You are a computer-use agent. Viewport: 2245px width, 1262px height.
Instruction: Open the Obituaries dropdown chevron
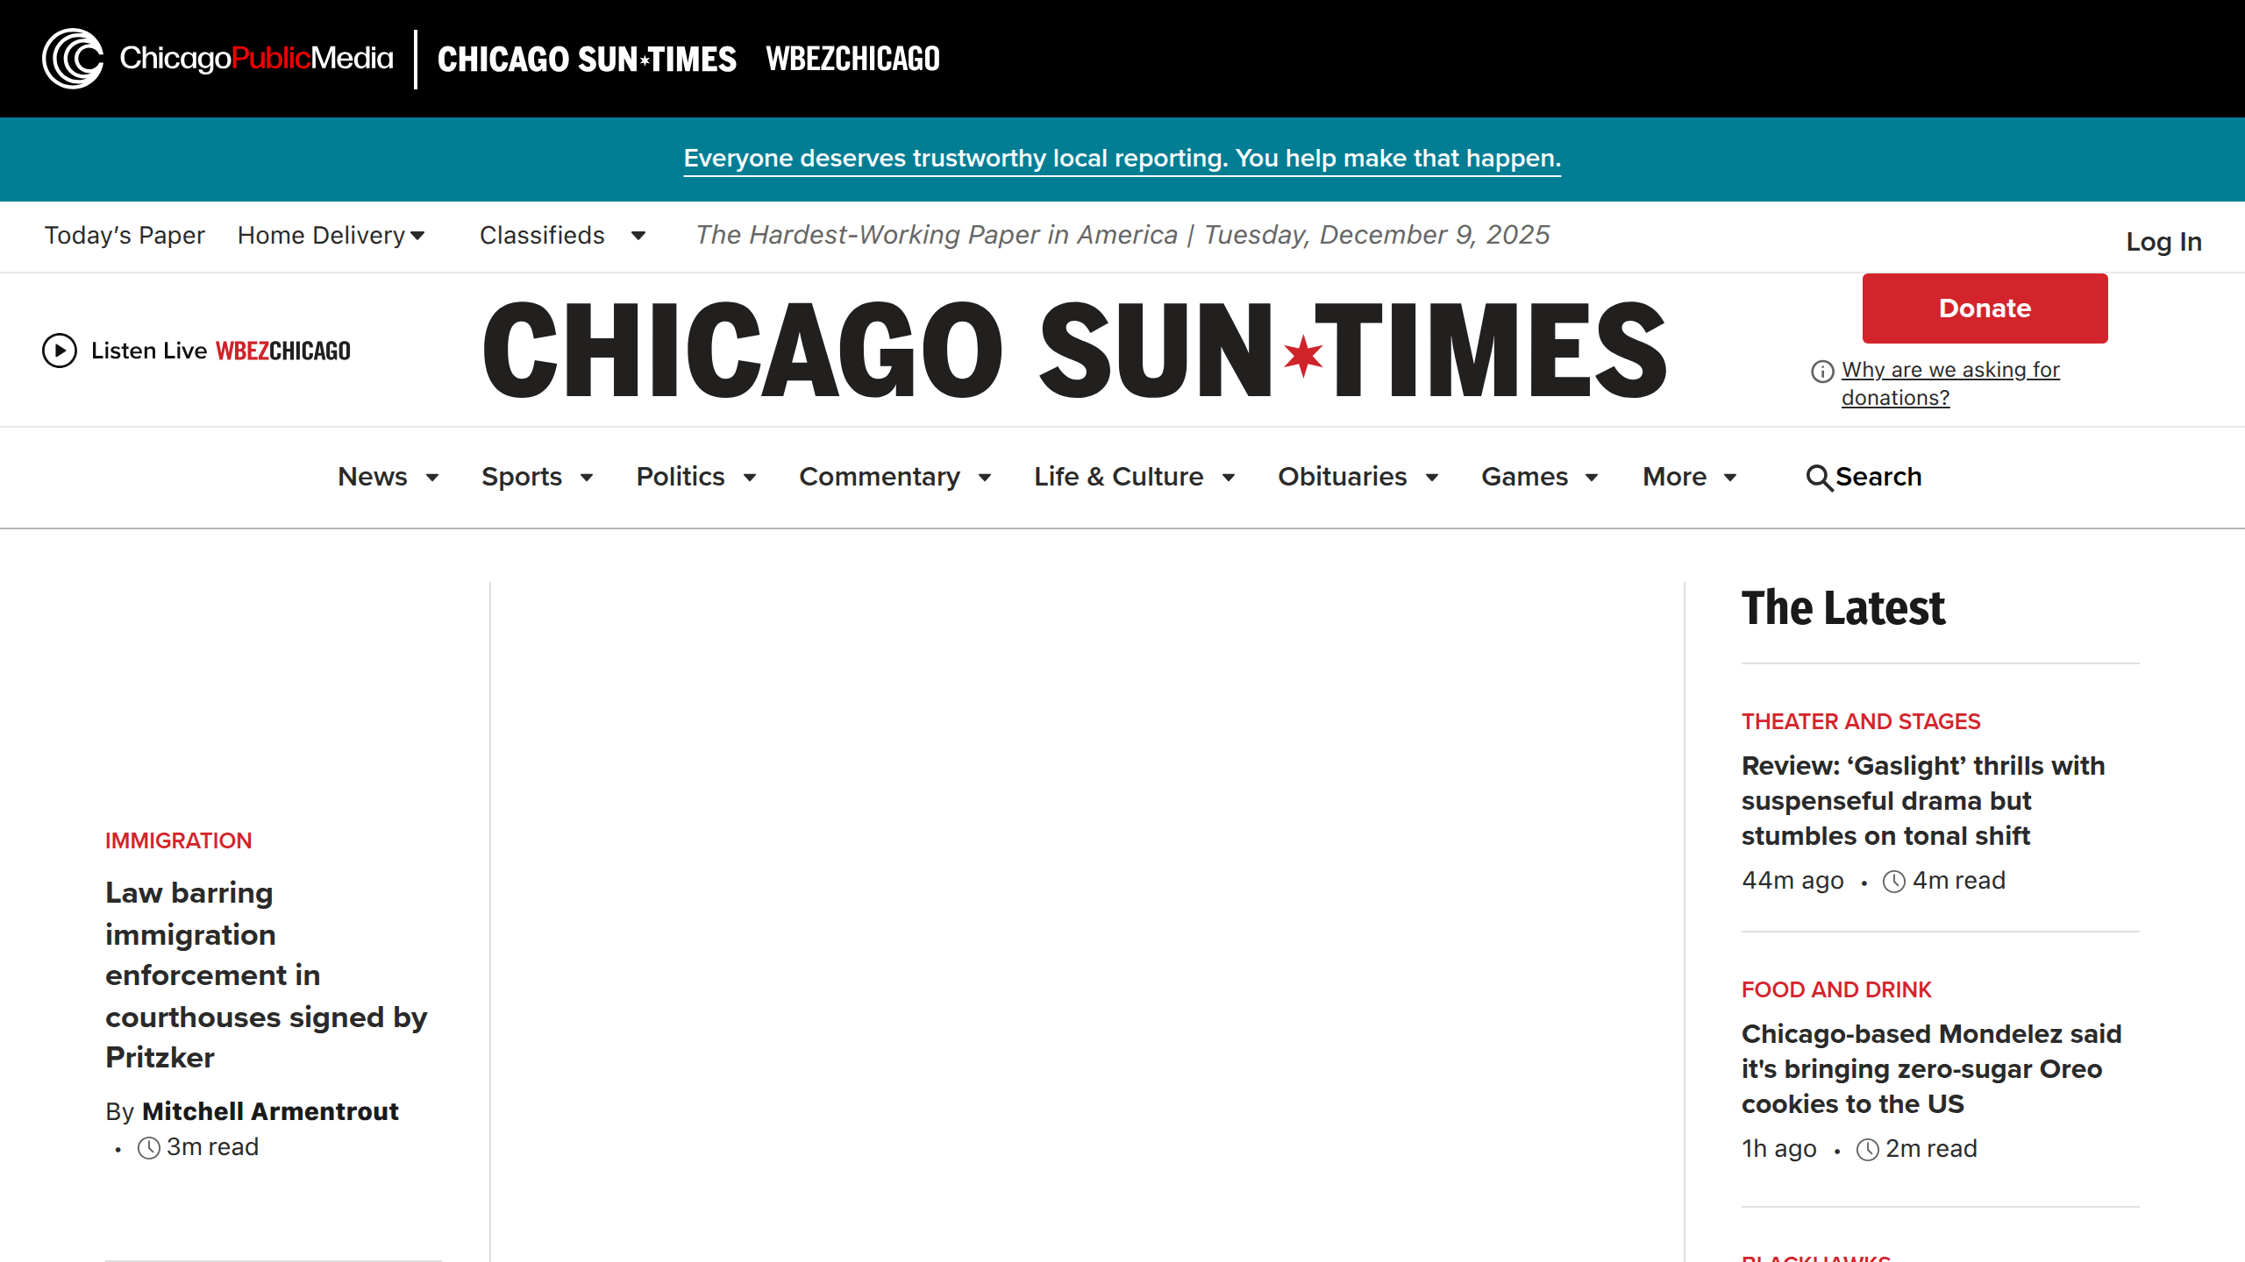point(1431,479)
